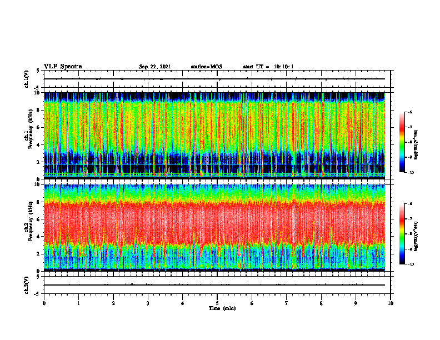The width and height of the screenshot is (440, 340).
Task: Click the ch.1 spectrogram color scale bar
Action: click(x=402, y=142)
